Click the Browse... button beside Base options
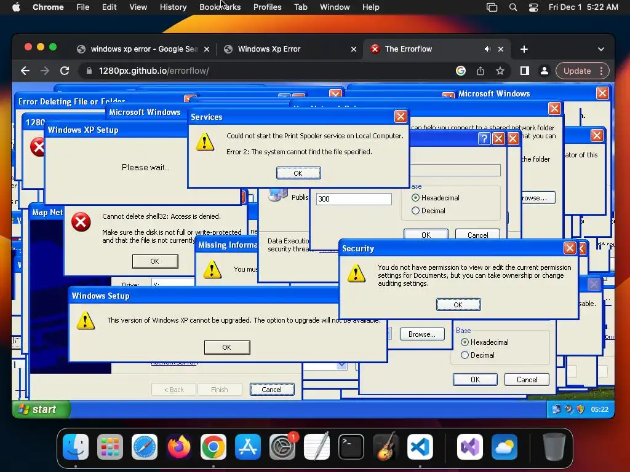This screenshot has width=630, height=472. pyautogui.click(x=422, y=334)
